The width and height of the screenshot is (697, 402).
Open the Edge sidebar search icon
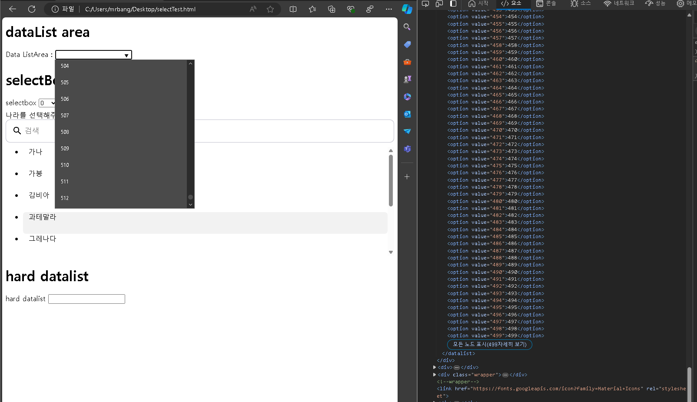pyautogui.click(x=407, y=27)
